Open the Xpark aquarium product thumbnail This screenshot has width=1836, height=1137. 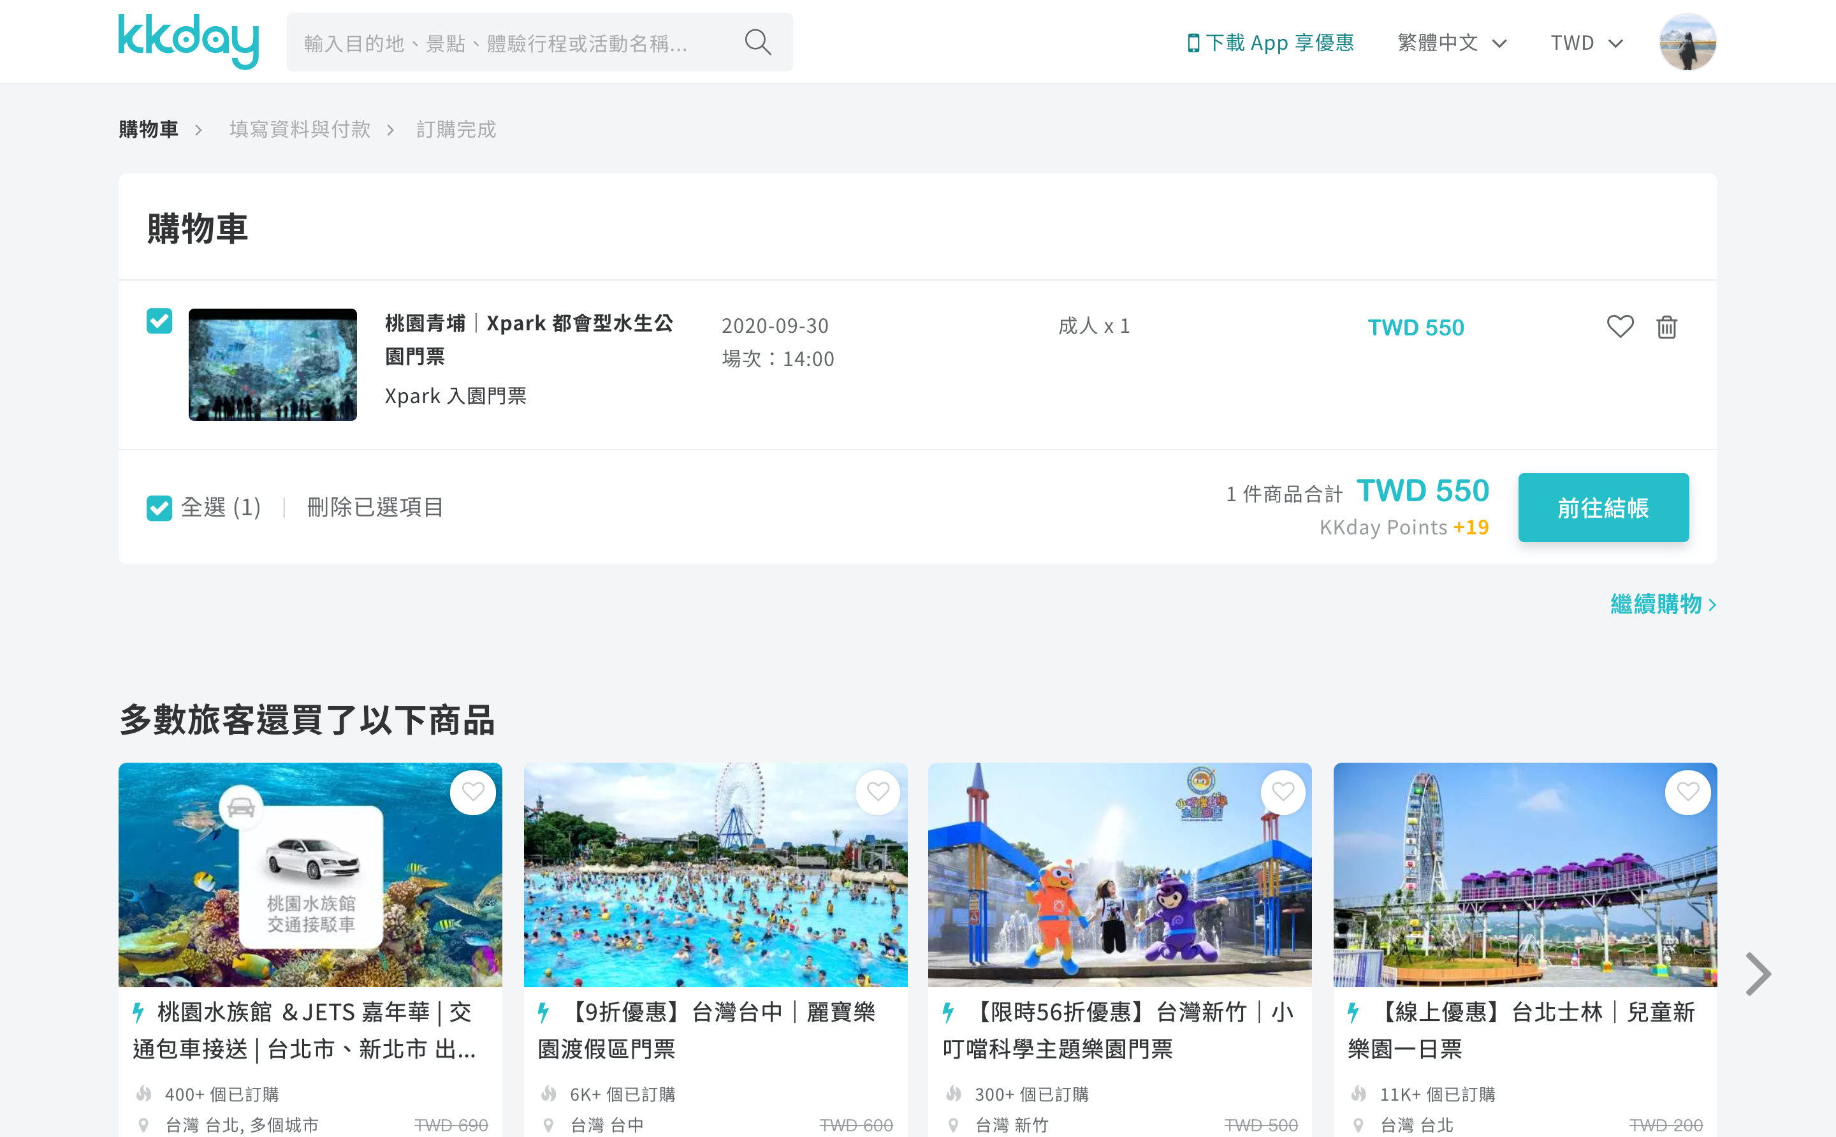[273, 365]
